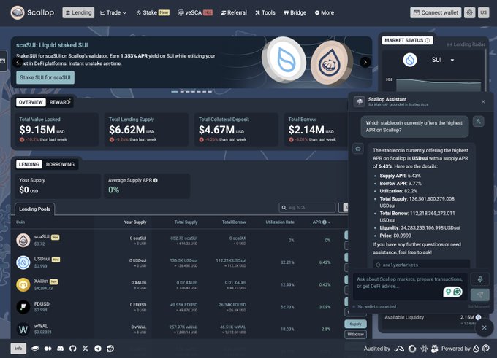497x358 pixels.
Task: Click the microphone voice input button
Action: tap(480, 279)
